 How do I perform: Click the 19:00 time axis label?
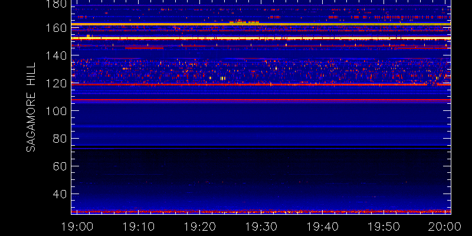pos(77,227)
